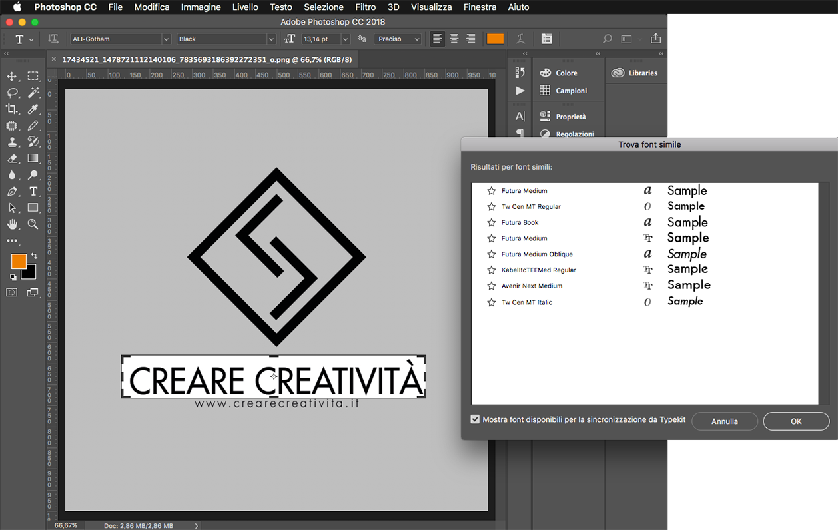Screen dimensions: 838x530
Task: Click the OK button
Action: (x=796, y=421)
